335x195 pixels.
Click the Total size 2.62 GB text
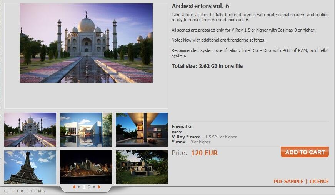(x=207, y=66)
